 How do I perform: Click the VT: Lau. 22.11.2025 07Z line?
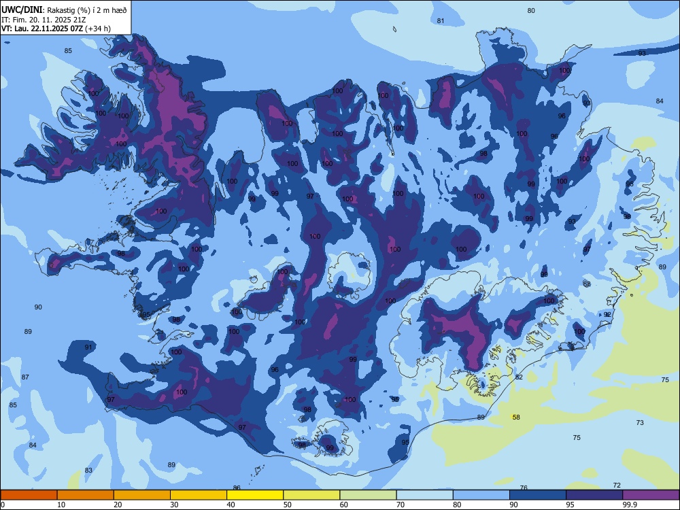56,29
